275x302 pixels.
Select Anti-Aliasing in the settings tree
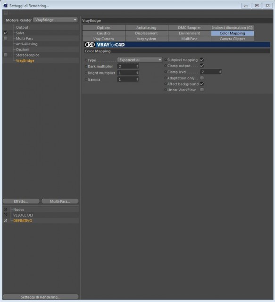click(x=26, y=44)
